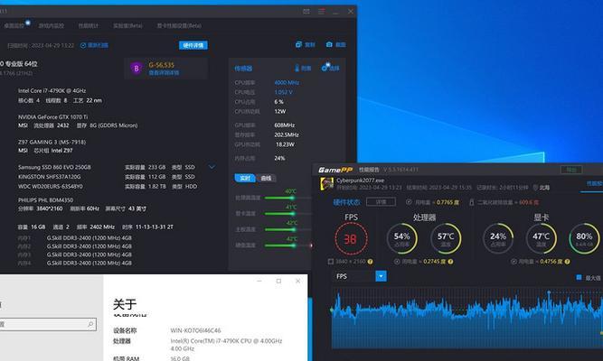The width and height of the screenshot is (603, 361).
Task: Click the 'Intel Core i7-4790K @ 4GHz' text
Action: pos(52,90)
